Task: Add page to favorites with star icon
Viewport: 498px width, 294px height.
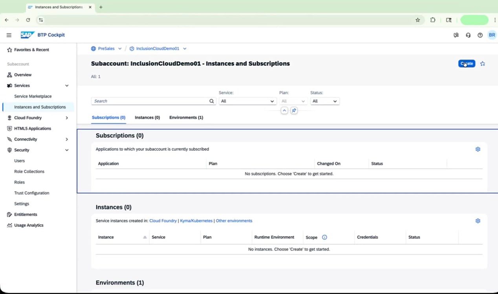Action: tap(483, 64)
